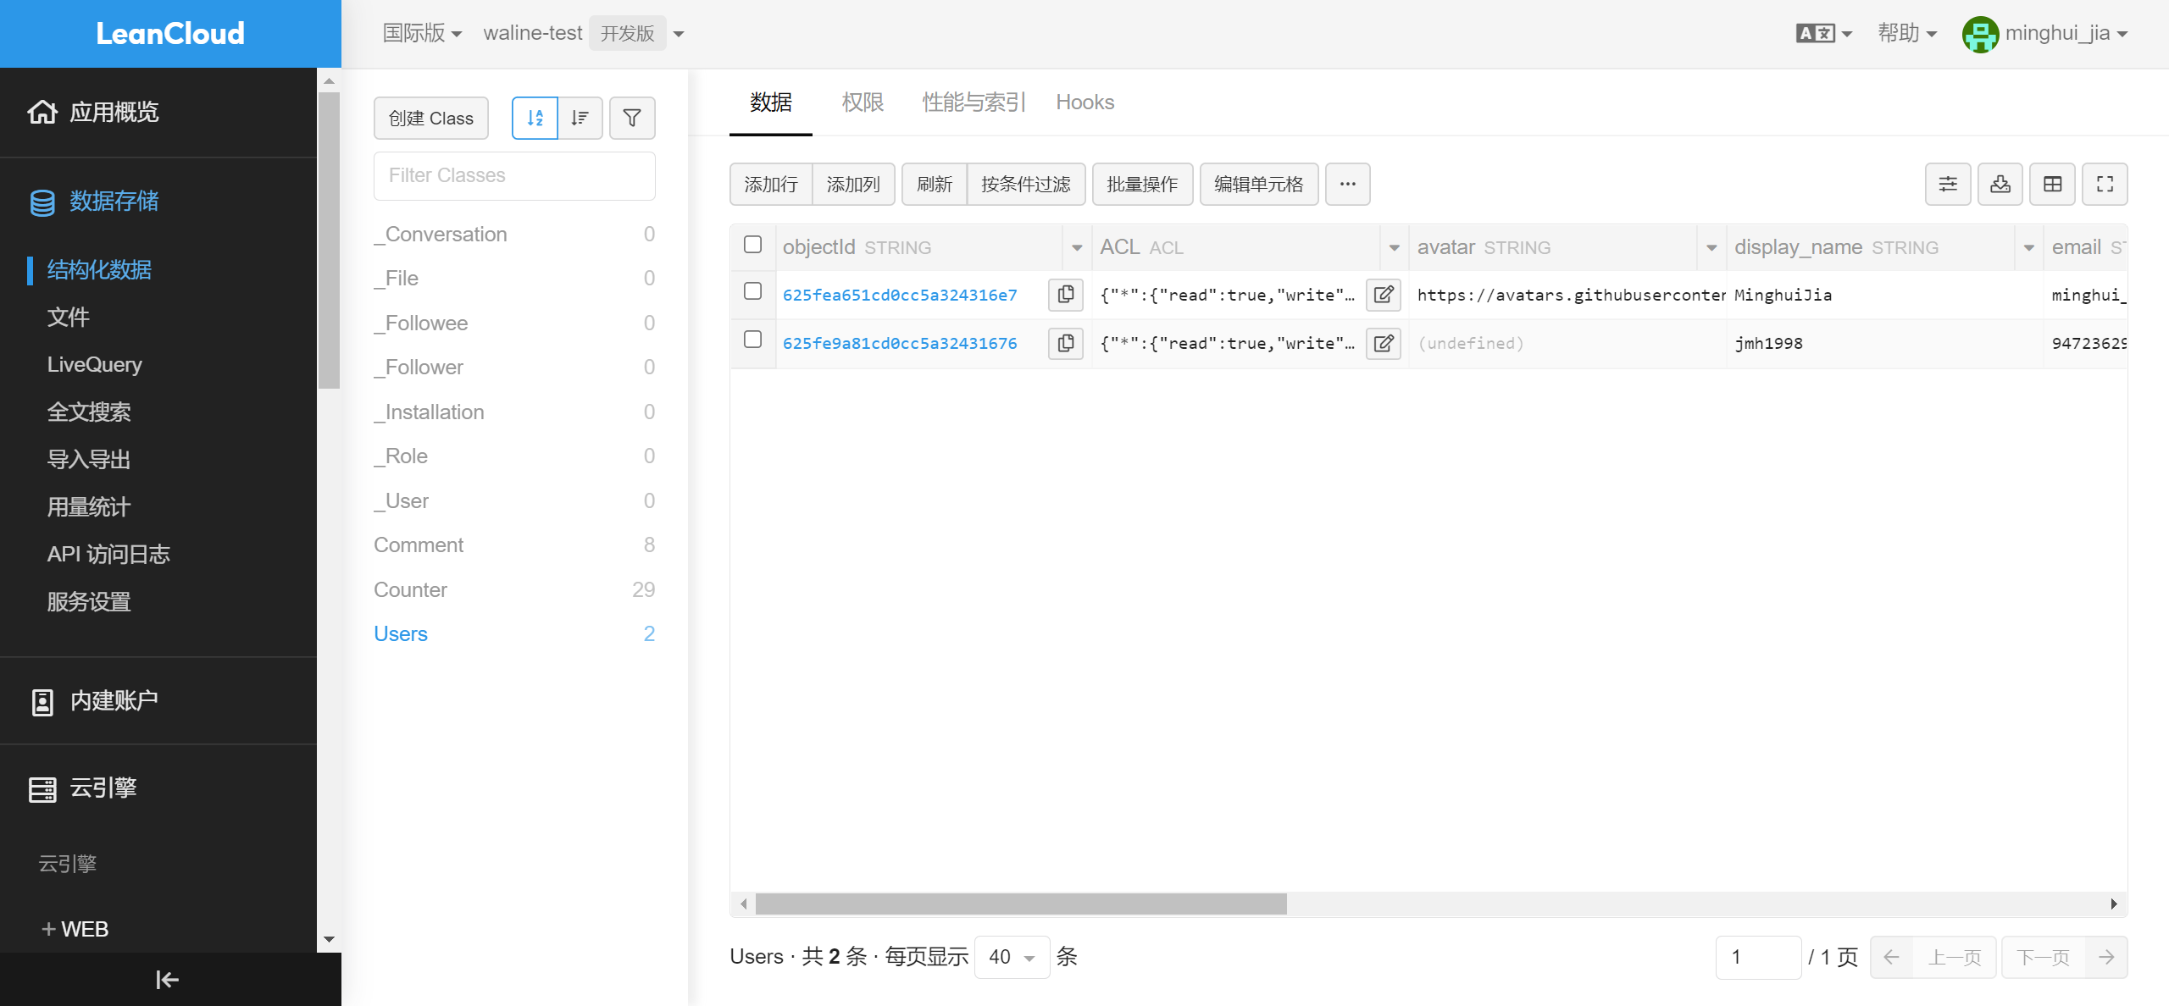
Task: Switch to the 权限 tab
Action: pos(863,102)
